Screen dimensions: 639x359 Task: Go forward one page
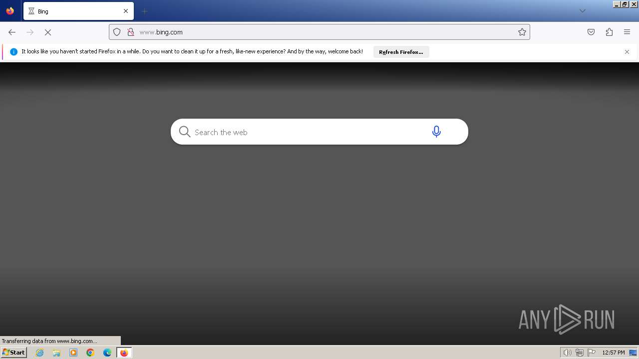pos(30,32)
